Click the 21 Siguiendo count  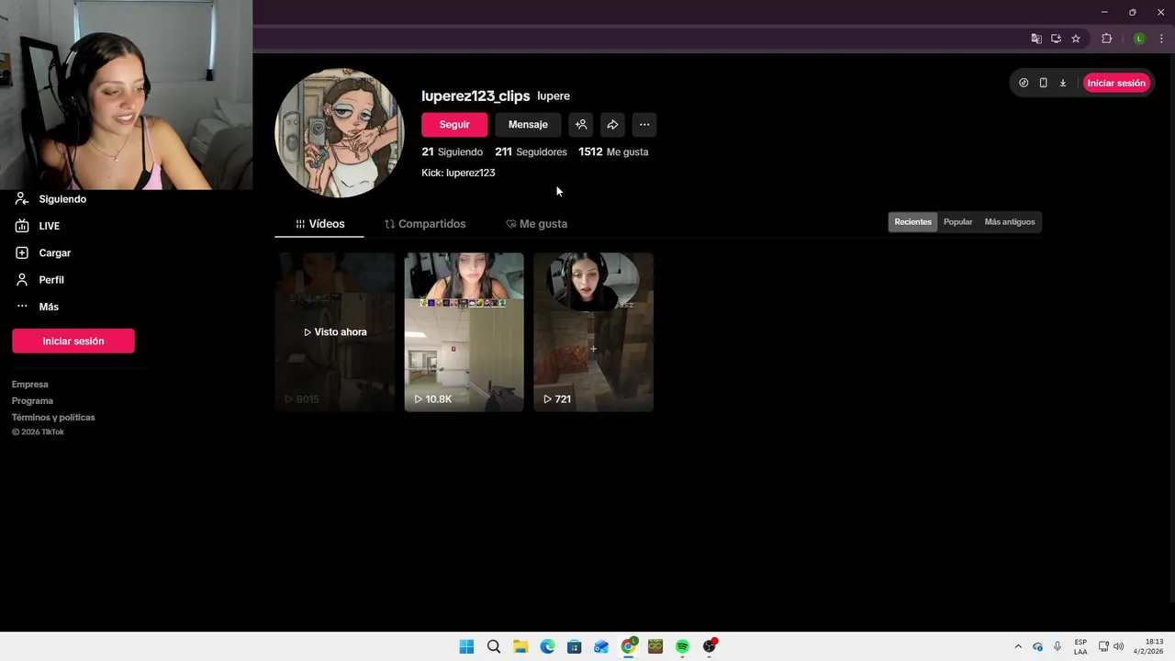pos(452,152)
